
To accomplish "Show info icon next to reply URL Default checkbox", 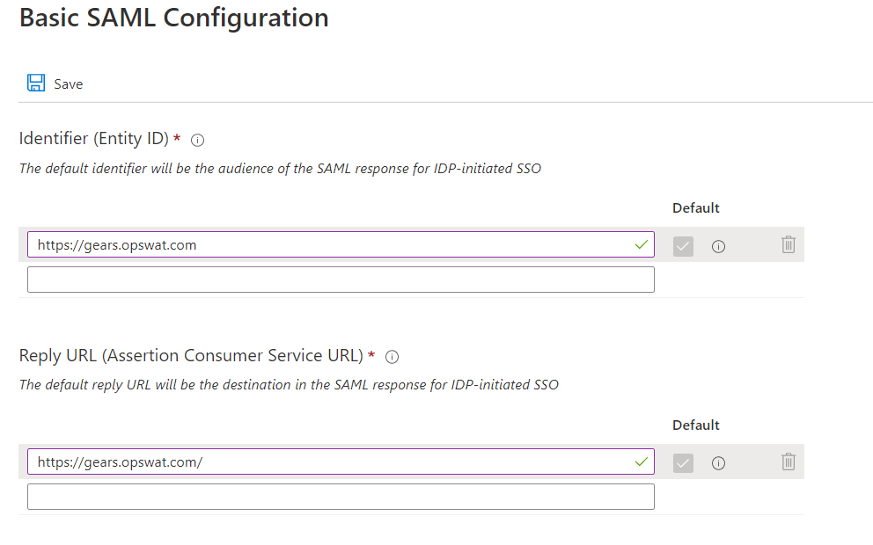I will pyautogui.click(x=718, y=463).
